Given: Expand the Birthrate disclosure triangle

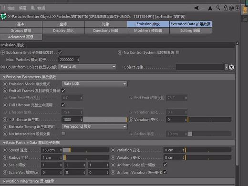Looking at the screenshot, I should [10, 119].
